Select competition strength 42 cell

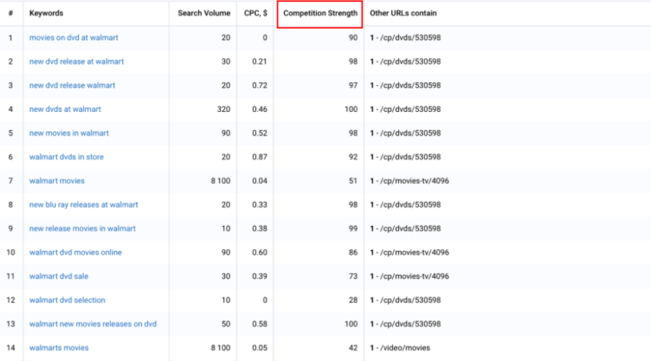coord(353,348)
